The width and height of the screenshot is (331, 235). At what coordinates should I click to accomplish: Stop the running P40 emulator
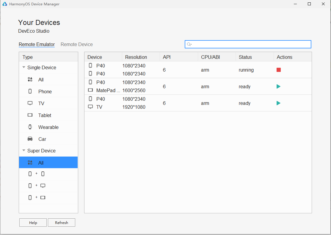point(278,70)
